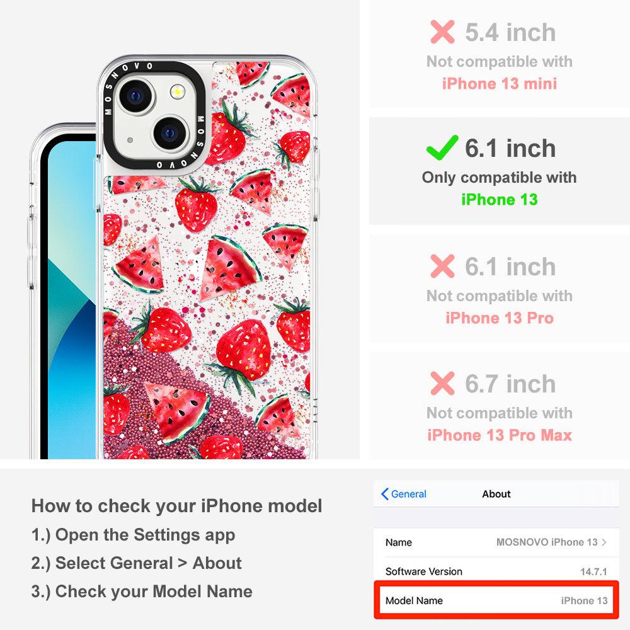Click the upper camera lens on the phone

136,96
